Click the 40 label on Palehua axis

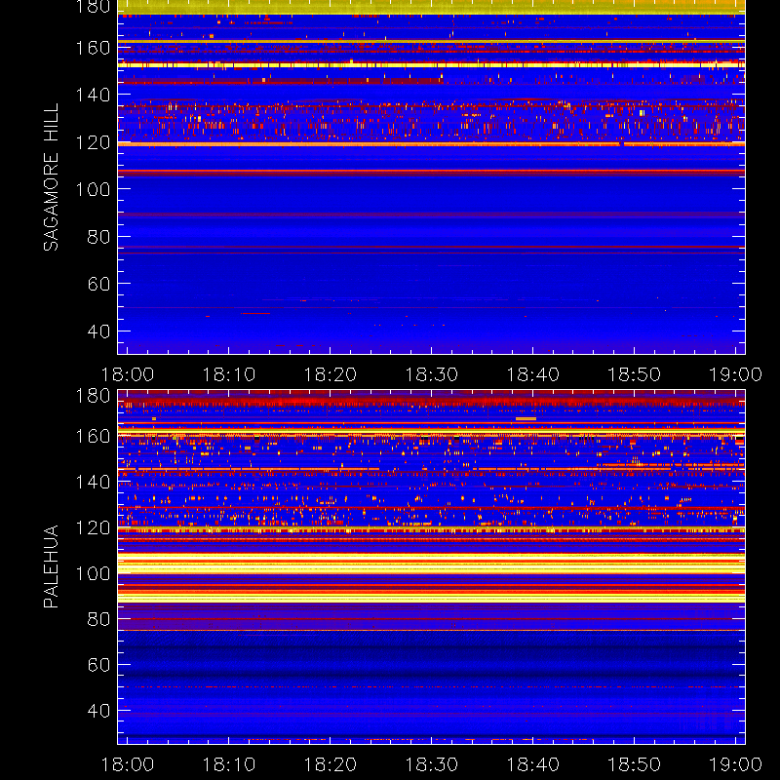pyautogui.click(x=98, y=711)
